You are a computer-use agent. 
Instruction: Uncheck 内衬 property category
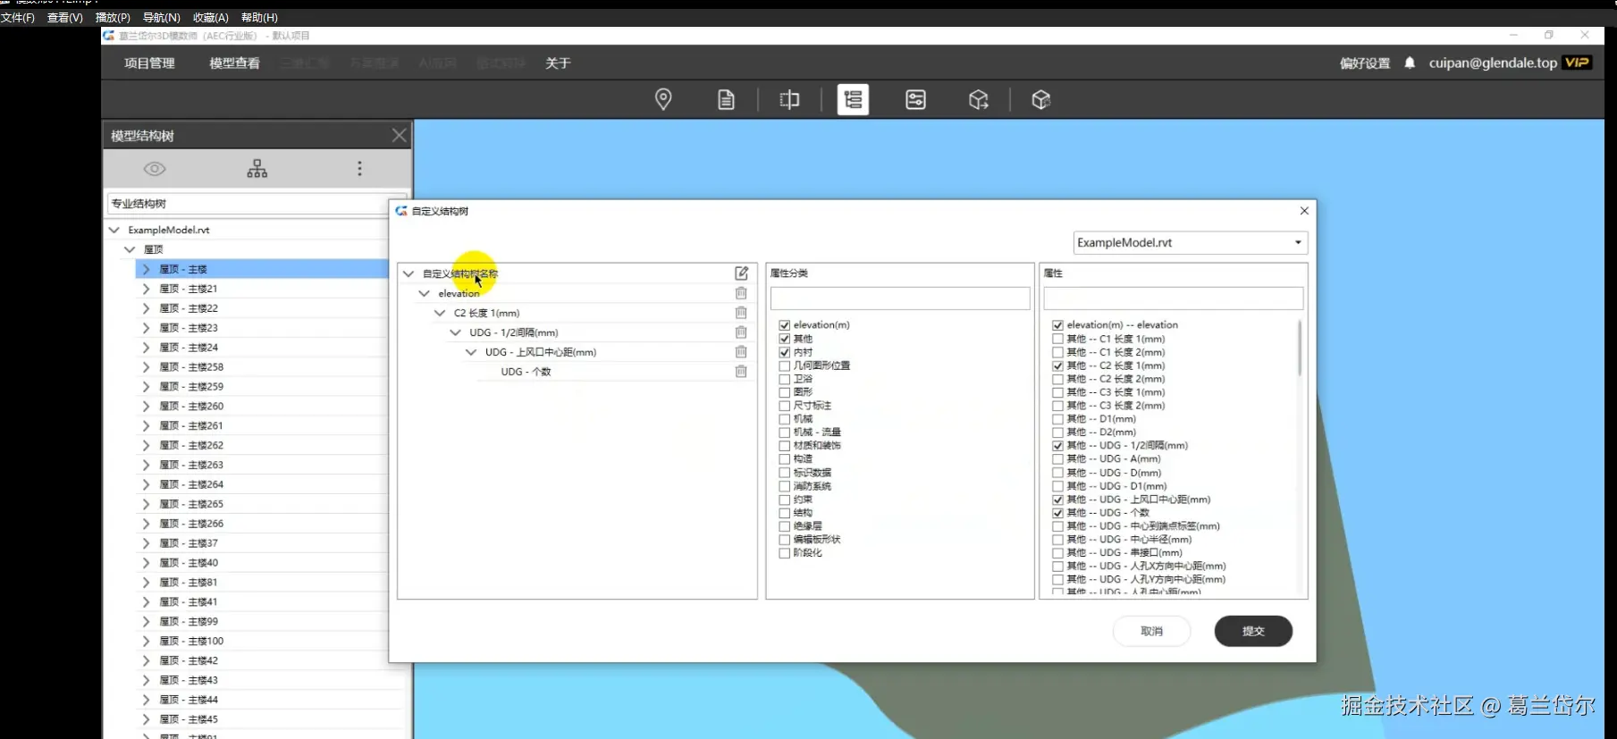tap(784, 352)
